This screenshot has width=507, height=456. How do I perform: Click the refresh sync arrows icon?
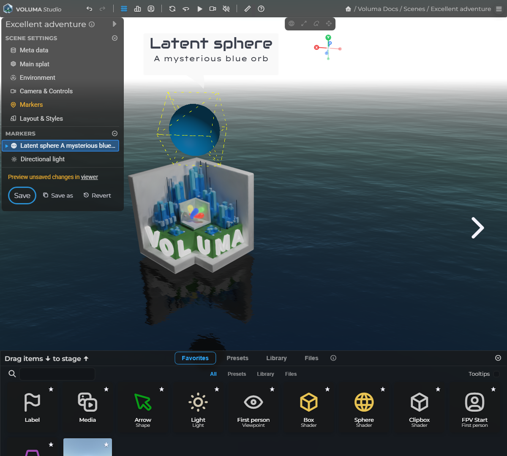[x=172, y=9]
